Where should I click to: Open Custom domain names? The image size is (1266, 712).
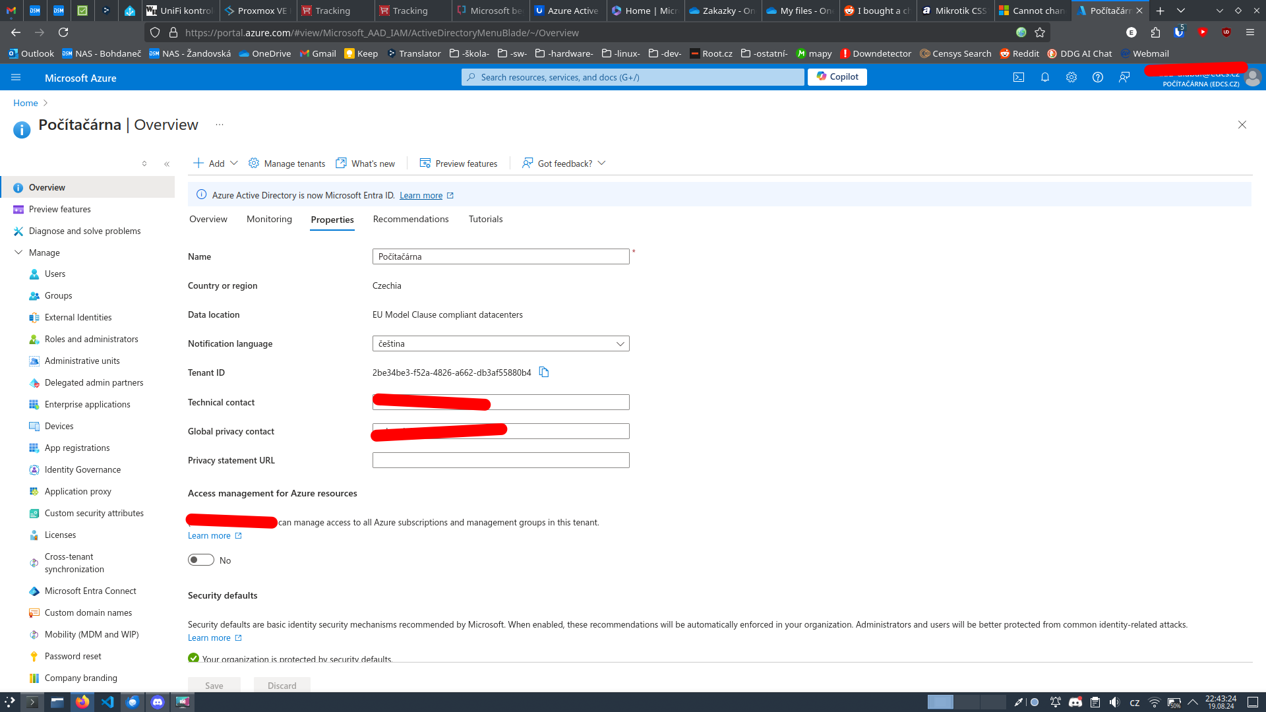(88, 613)
